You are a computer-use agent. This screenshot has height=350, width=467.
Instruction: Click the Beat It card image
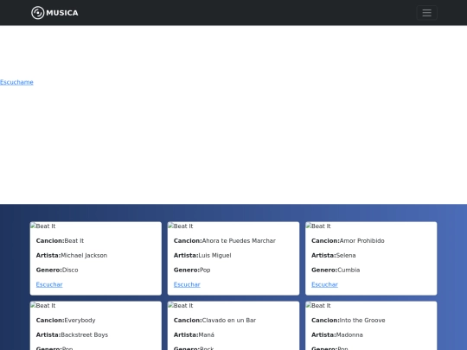pyautogui.click(x=43, y=226)
